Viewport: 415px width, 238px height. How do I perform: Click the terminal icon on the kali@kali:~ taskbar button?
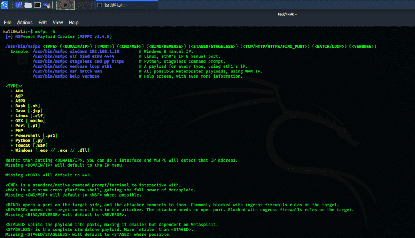(x=99, y=5)
